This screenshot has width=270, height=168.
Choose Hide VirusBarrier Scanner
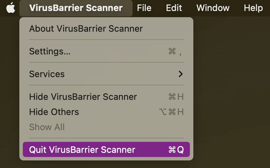(106, 97)
